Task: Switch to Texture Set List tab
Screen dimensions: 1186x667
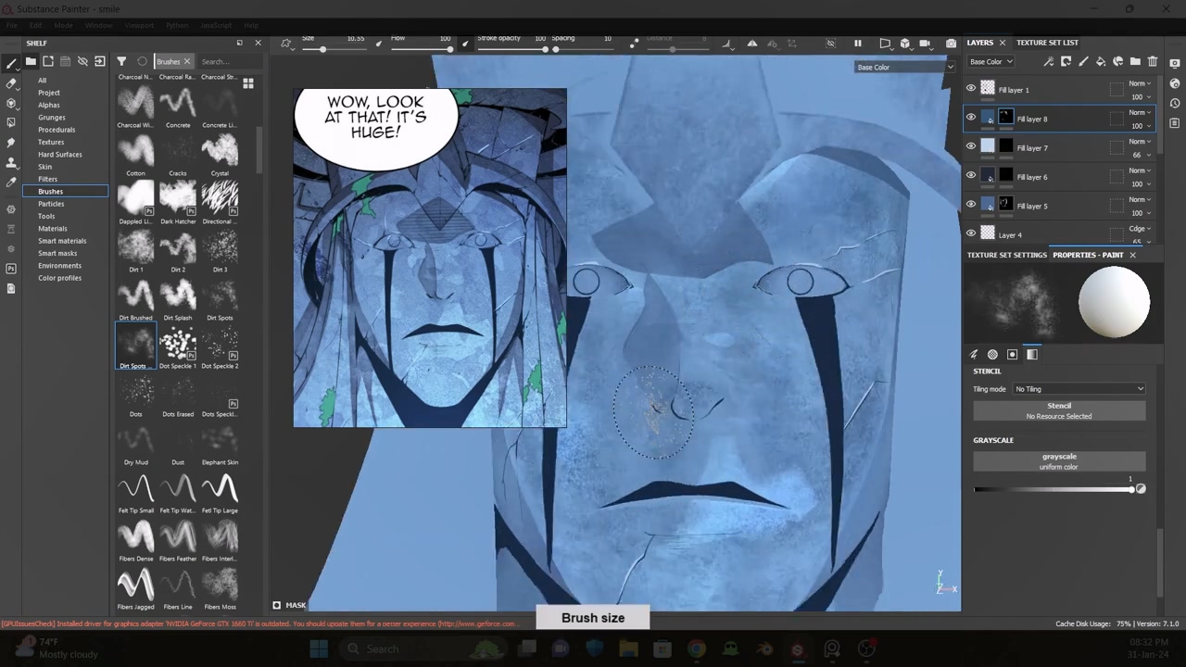Action: [x=1047, y=43]
